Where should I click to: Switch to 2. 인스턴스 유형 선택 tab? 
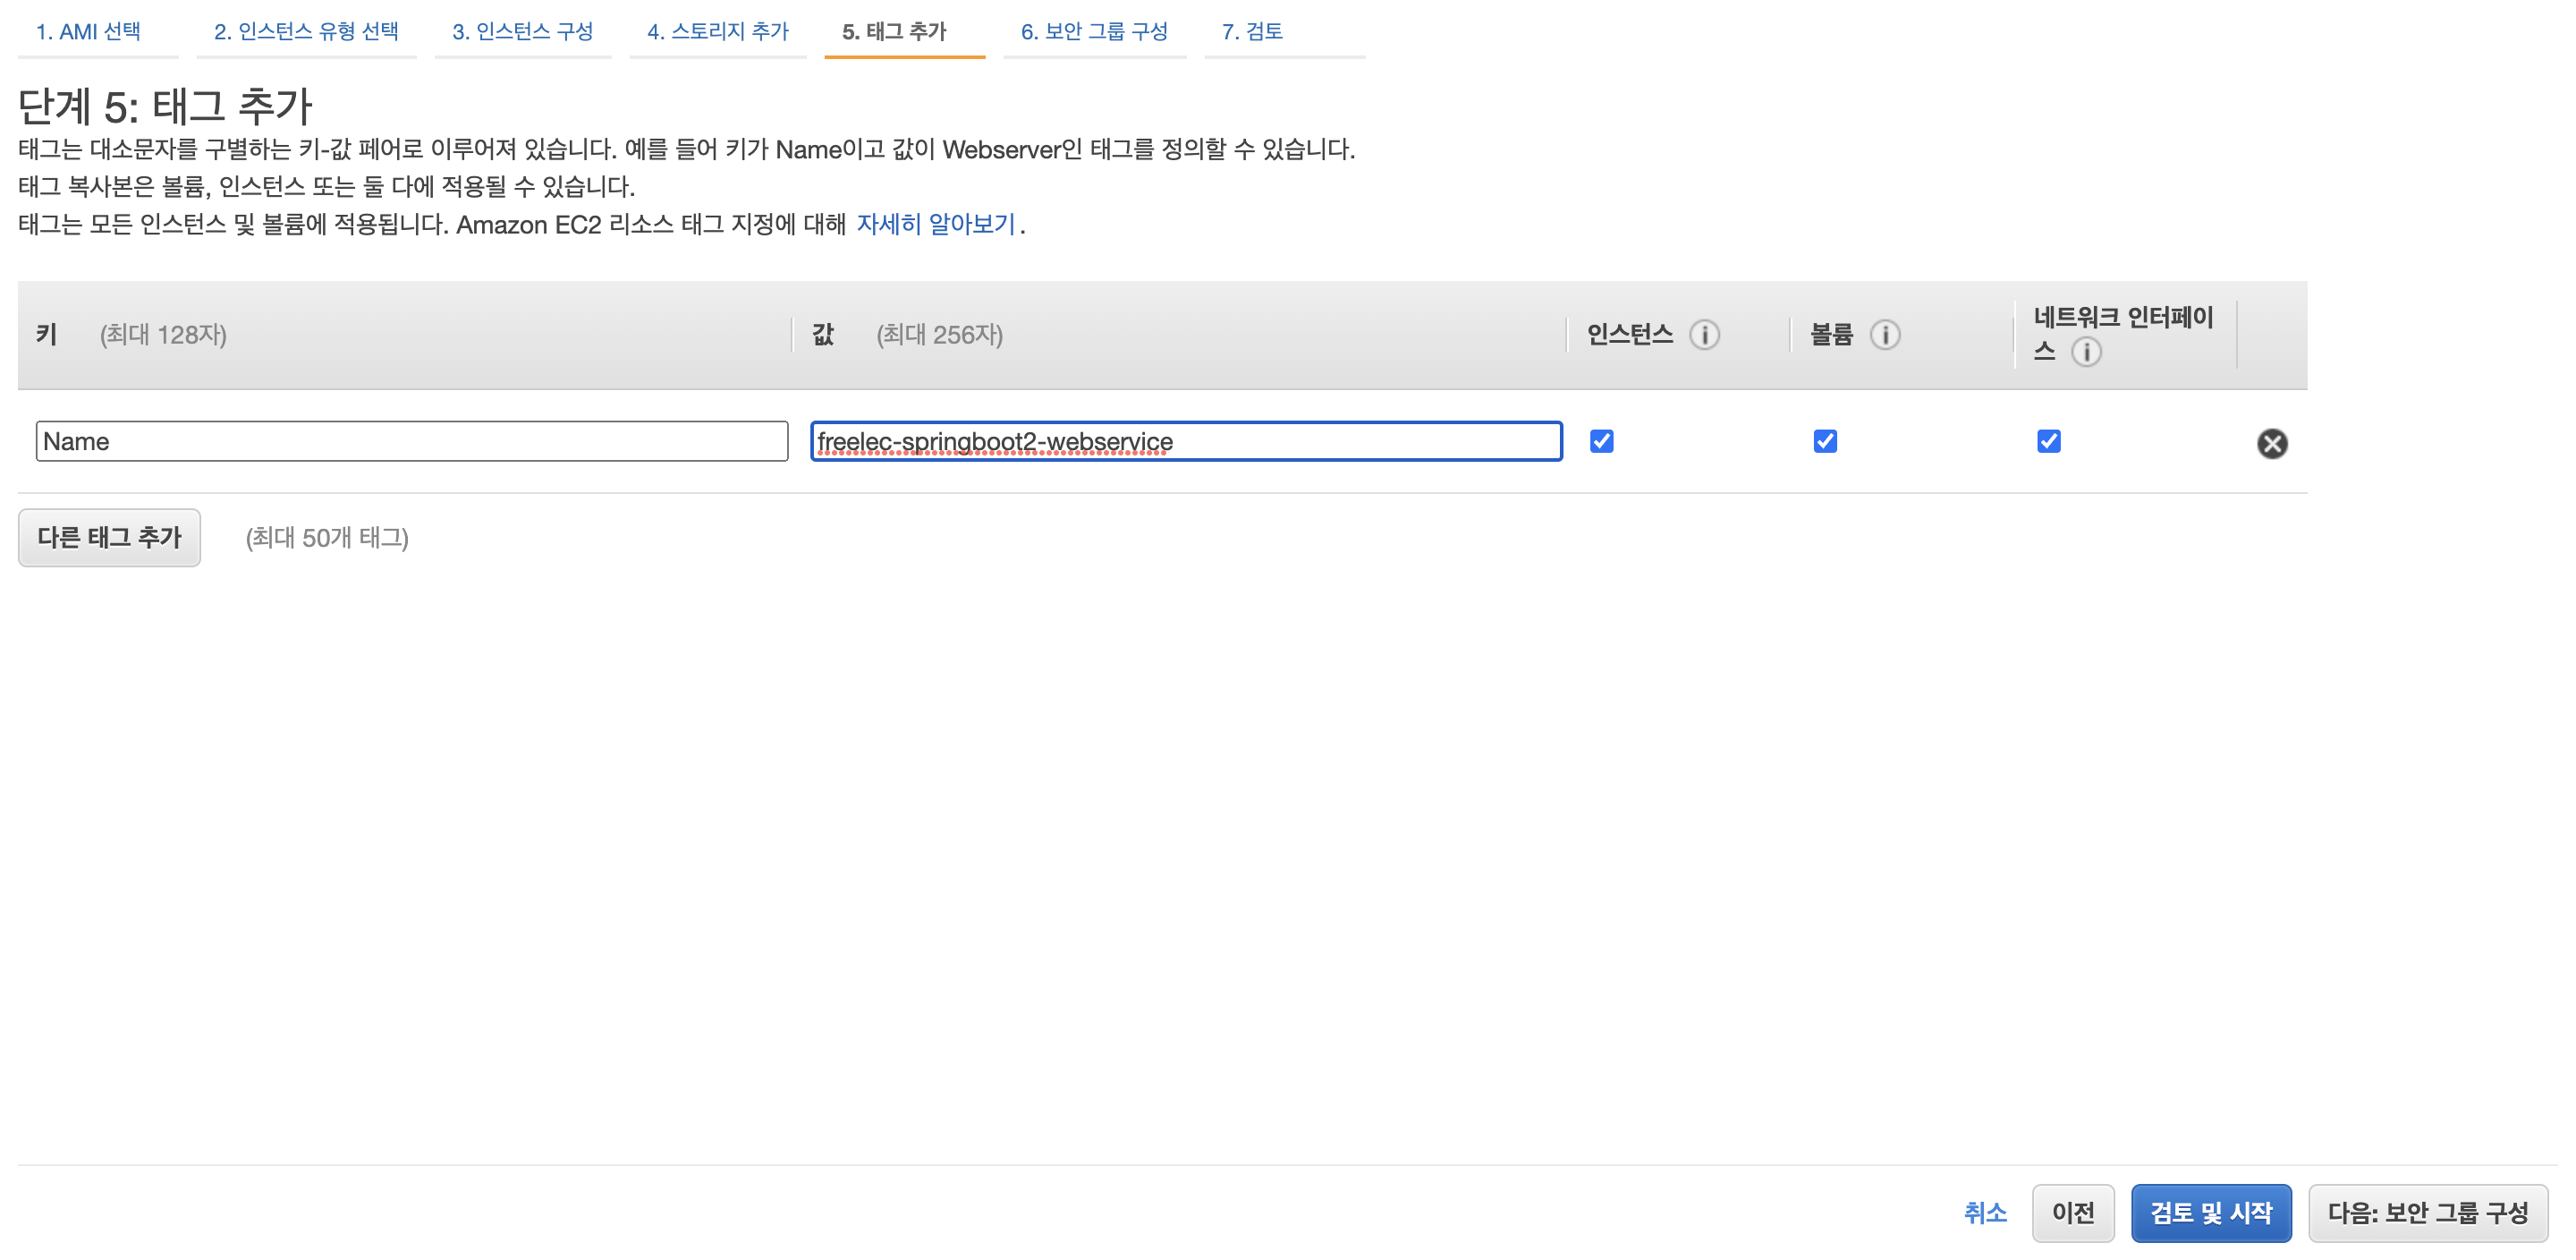point(306,31)
